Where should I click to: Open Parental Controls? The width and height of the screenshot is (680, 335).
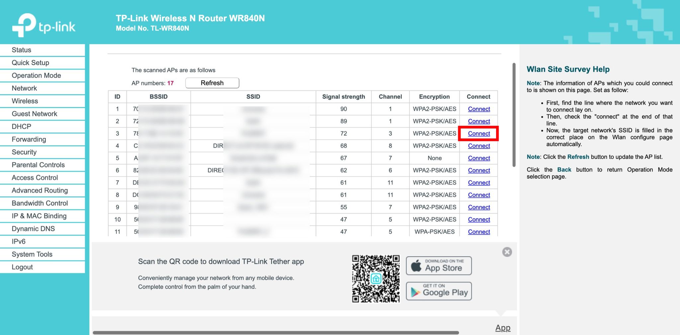pyautogui.click(x=42, y=165)
